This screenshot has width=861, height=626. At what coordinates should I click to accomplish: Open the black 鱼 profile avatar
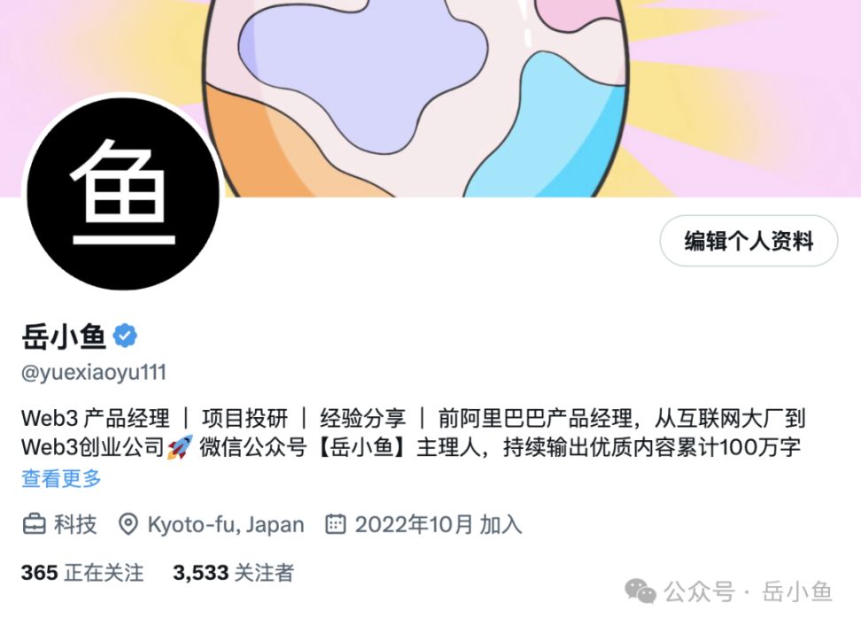pos(123,194)
